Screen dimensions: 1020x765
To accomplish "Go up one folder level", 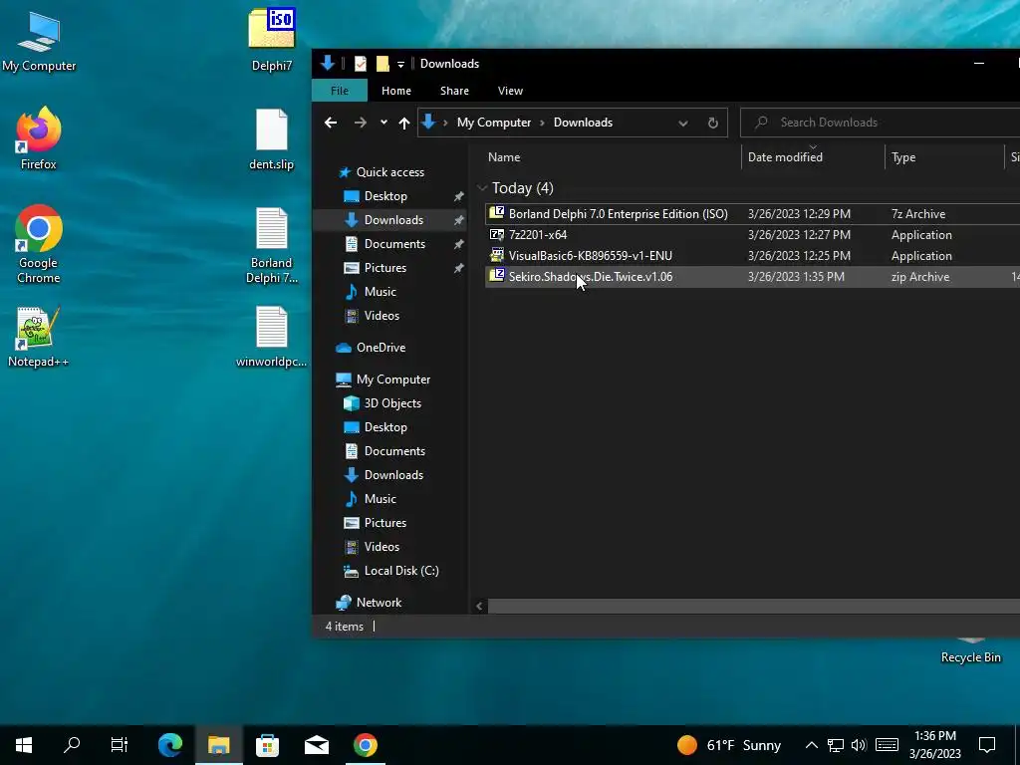I will point(404,123).
